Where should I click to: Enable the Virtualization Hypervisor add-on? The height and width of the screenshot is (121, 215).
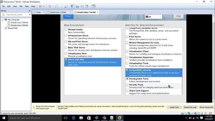tap(127, 57)
